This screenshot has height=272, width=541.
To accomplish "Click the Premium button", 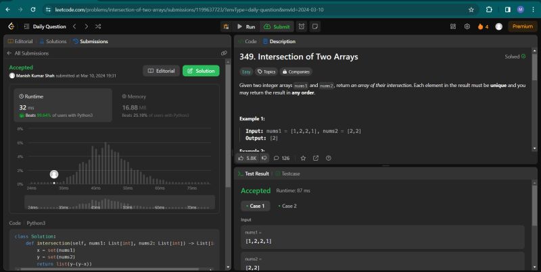I will 522,26.
